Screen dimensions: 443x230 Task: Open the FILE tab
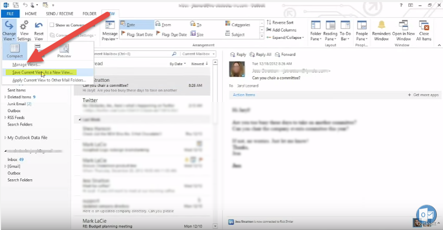click(10, 13)
